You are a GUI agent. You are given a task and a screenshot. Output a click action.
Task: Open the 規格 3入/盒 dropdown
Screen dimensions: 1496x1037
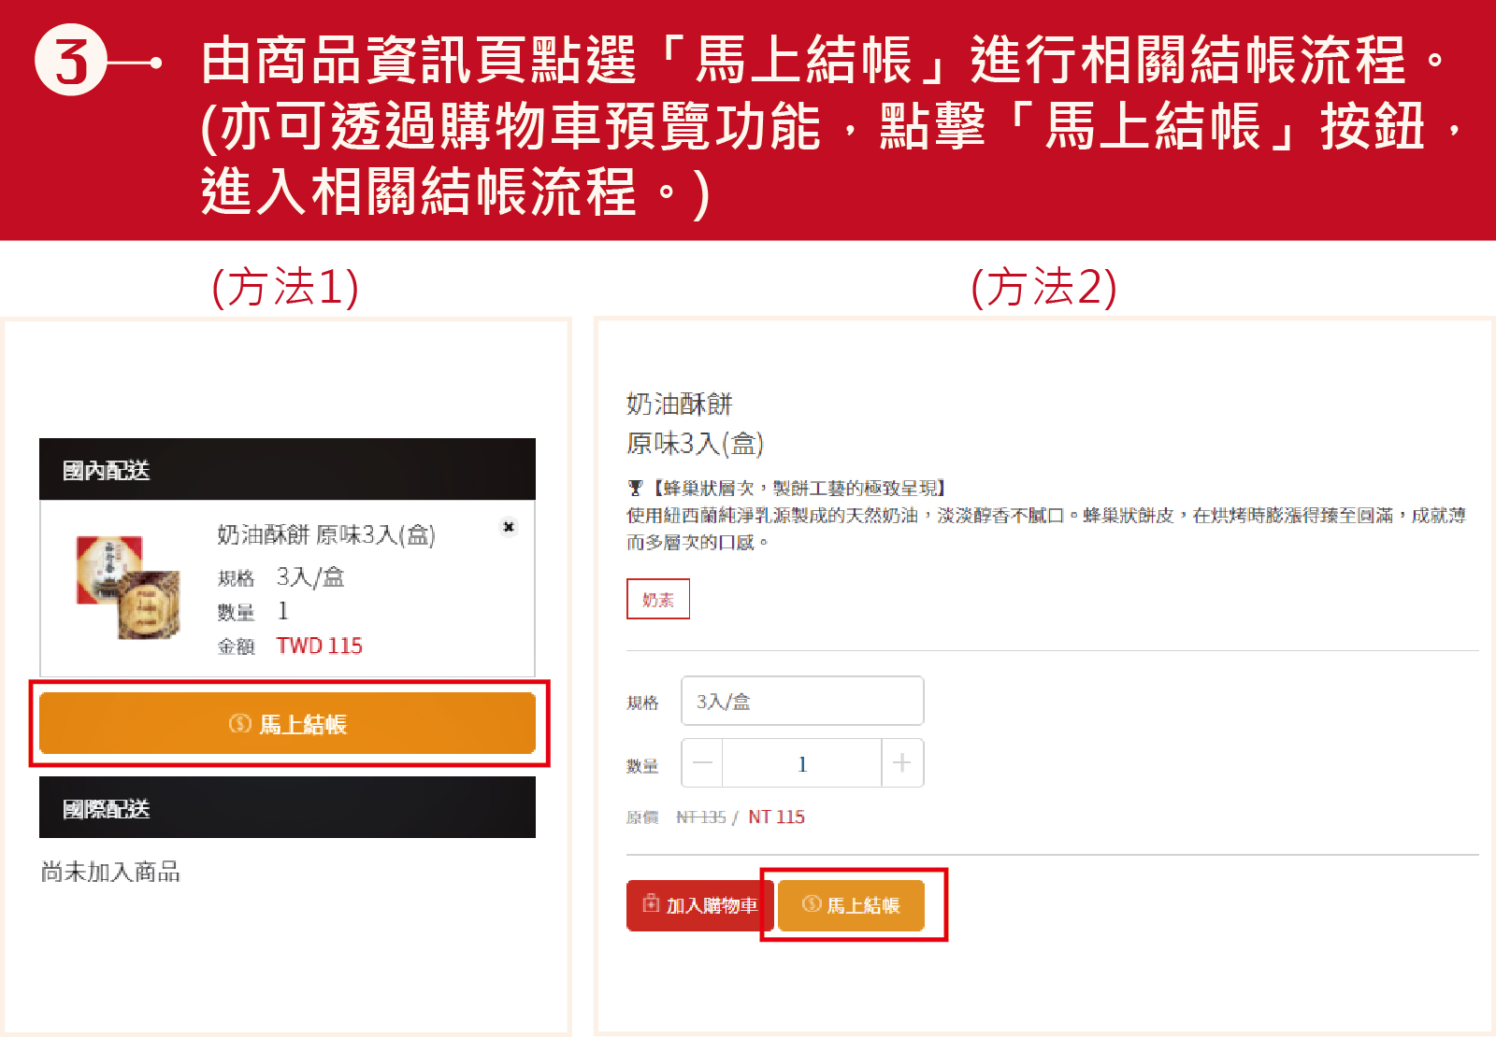[802, 701]
